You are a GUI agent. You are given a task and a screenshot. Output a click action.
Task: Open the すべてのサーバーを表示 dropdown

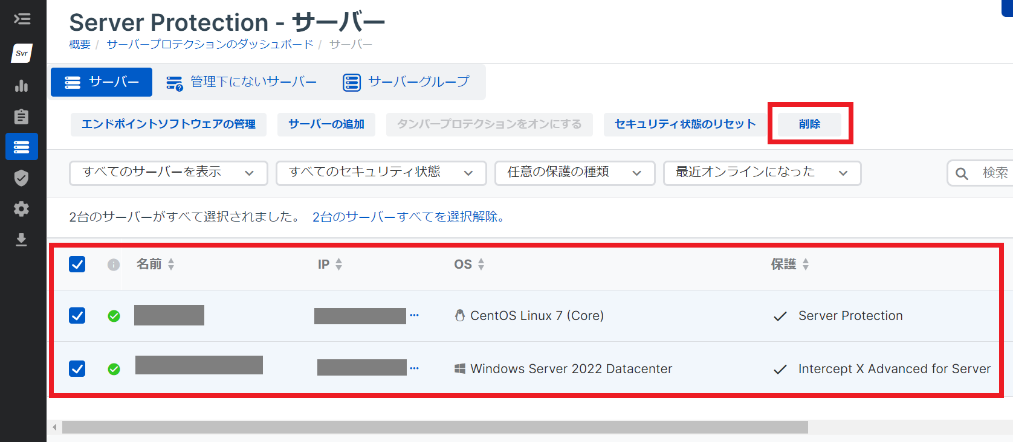click(x=168, y=173)
